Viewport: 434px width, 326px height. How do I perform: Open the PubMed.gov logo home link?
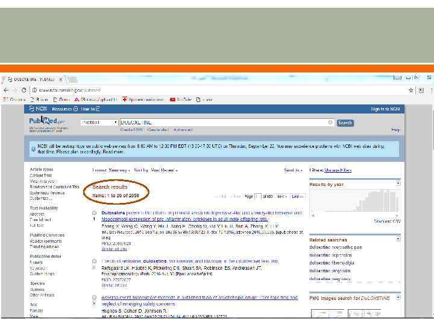click(47, 121)
